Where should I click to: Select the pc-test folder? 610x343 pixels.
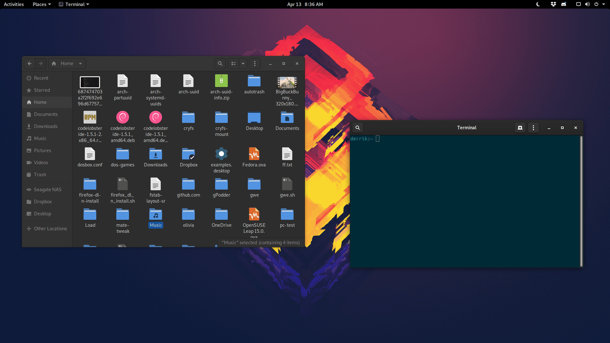[x=287, y=215]
